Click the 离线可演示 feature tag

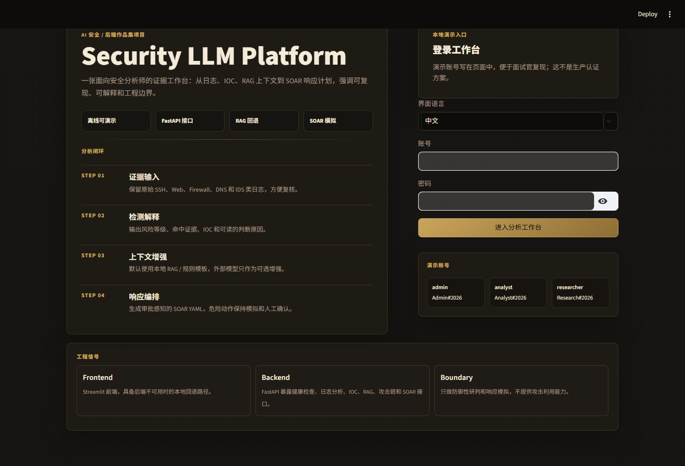[x=116, y=121]
